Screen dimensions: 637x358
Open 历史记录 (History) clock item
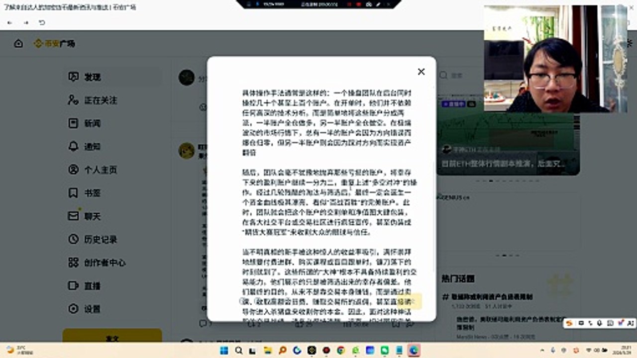[113, 239]
